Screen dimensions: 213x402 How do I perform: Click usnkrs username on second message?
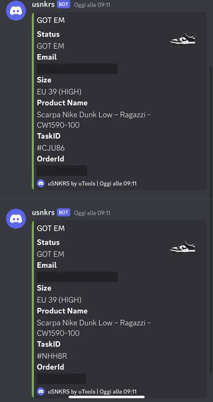click(x=43, y=213)
